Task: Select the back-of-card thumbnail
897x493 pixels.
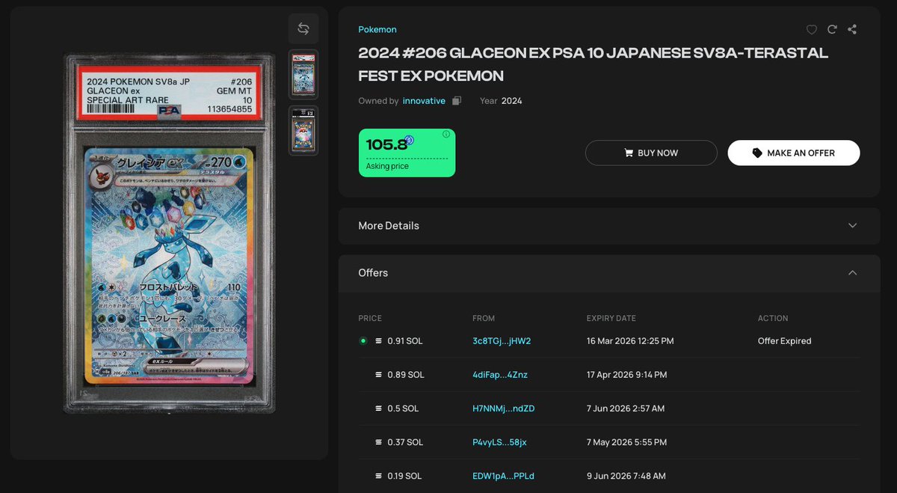Action: 303,130
